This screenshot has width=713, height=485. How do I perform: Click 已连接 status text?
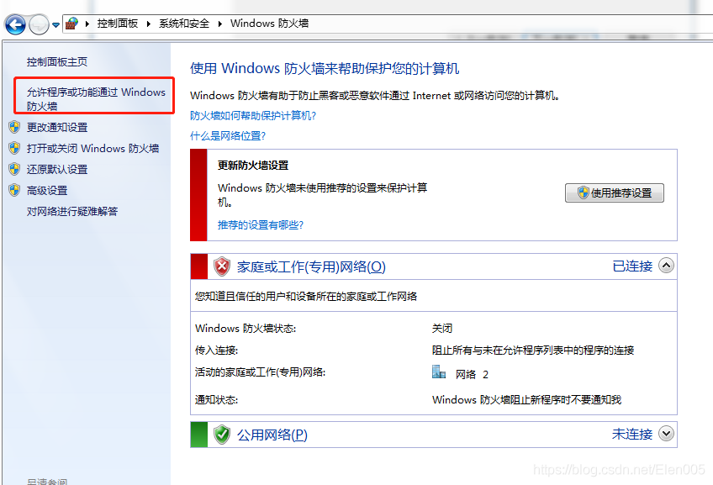click(632, 266)
